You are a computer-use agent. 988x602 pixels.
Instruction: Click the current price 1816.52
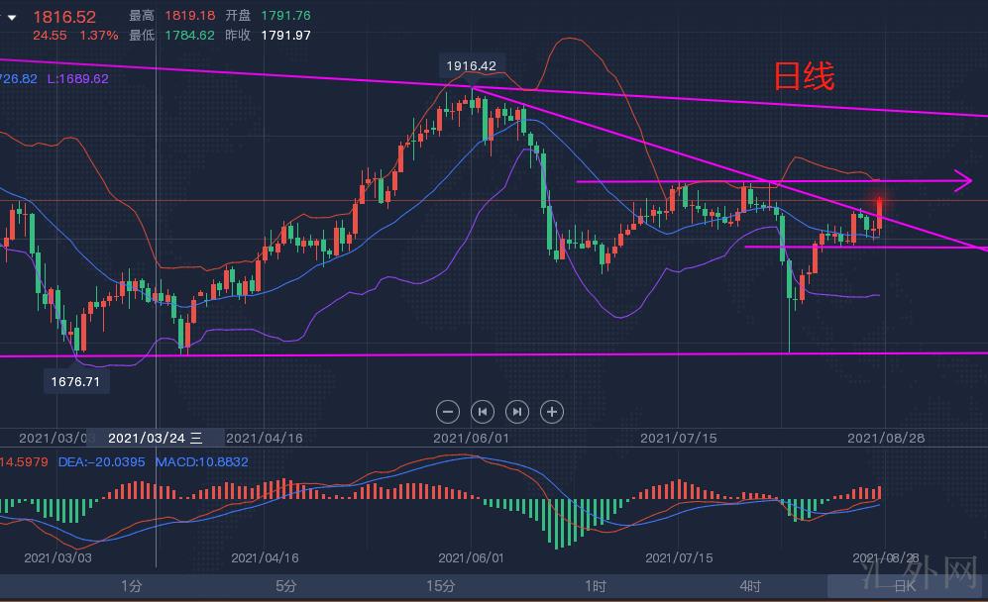point(64,17)
